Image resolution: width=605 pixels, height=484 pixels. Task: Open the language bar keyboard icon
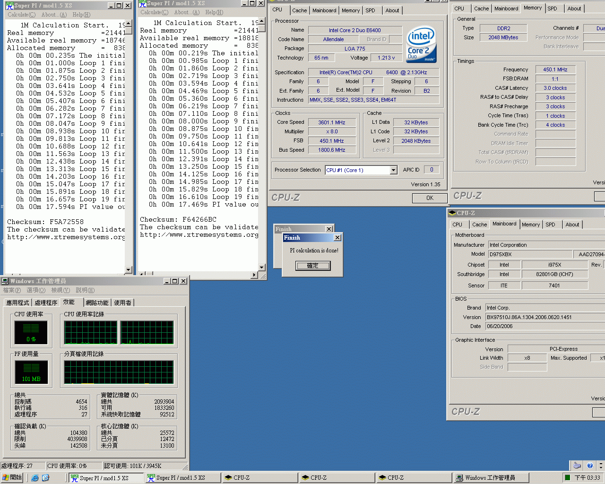pyautogui.click(x=577, y=465)
